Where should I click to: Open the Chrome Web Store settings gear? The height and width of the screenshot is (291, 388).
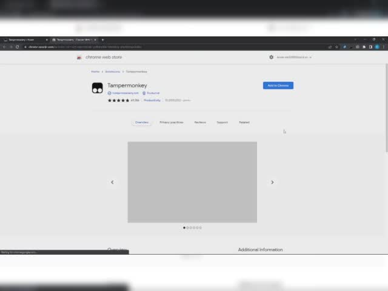[x=271, y=57]
